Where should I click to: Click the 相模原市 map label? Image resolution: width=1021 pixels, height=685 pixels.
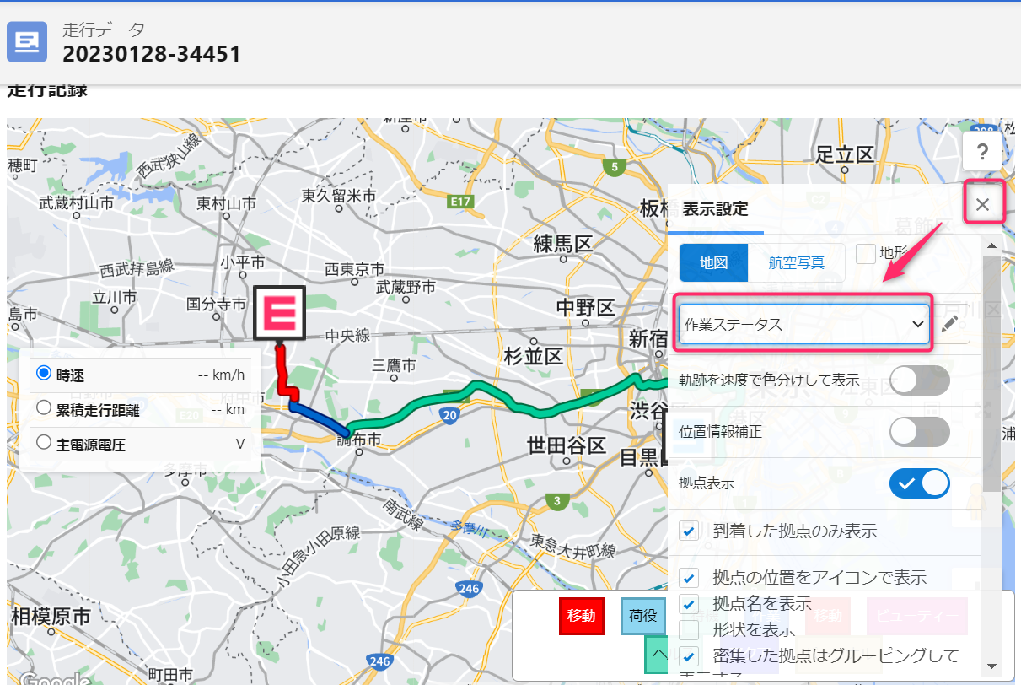point(51,617)
